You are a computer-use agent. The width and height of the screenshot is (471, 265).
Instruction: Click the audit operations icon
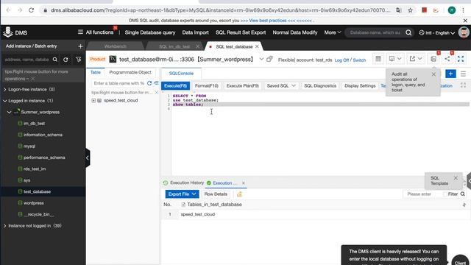click(433, 59)
